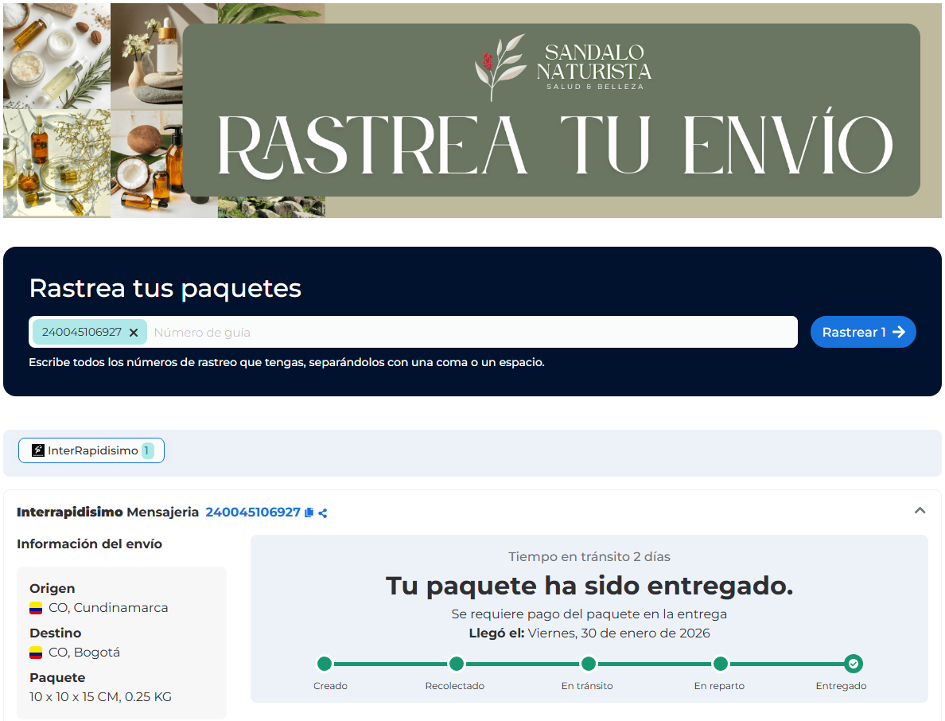Click the product photo collage in banner

[95, 111]
